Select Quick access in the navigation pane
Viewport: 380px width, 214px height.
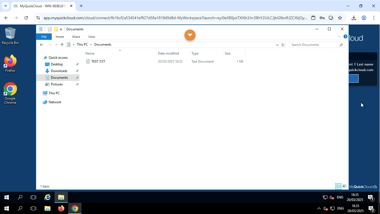coord(58,58)
